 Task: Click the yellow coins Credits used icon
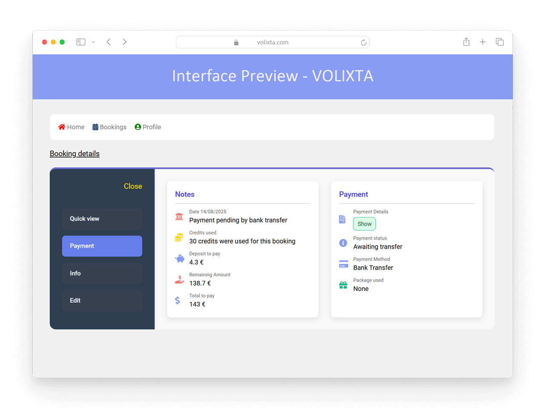click(x=179, y=237)
